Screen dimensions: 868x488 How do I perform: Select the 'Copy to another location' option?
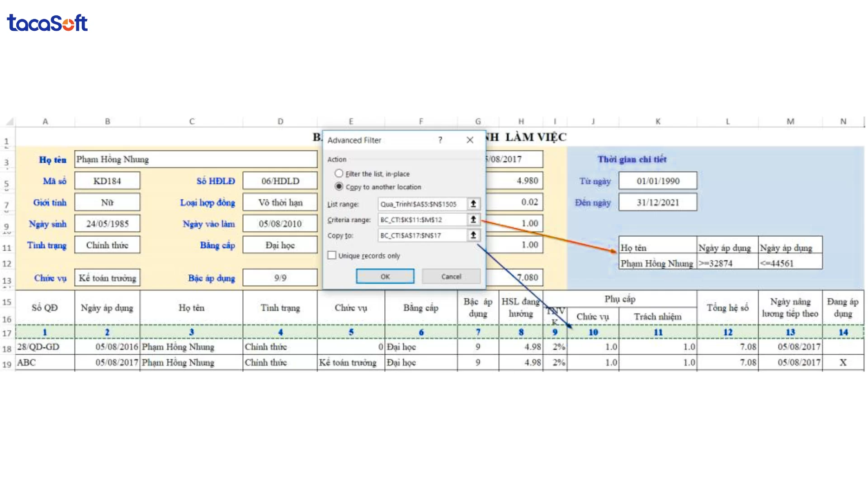click(x=339, y=187)
